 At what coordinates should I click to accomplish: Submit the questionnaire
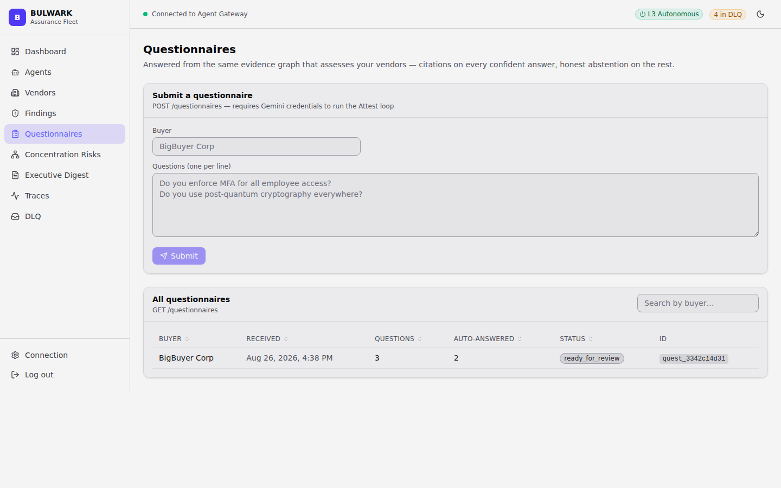pos(179,256)
